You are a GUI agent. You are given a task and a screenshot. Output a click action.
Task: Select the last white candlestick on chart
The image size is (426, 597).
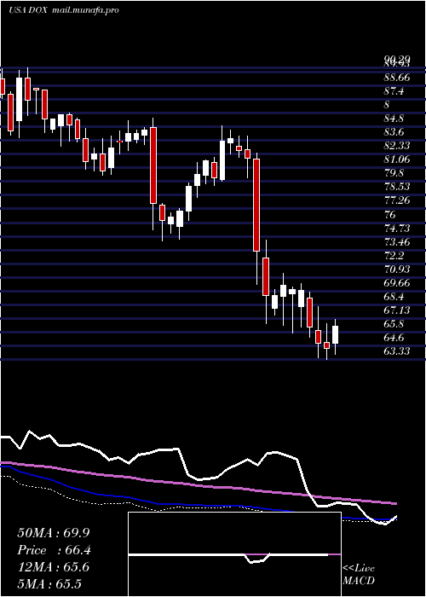335,335
